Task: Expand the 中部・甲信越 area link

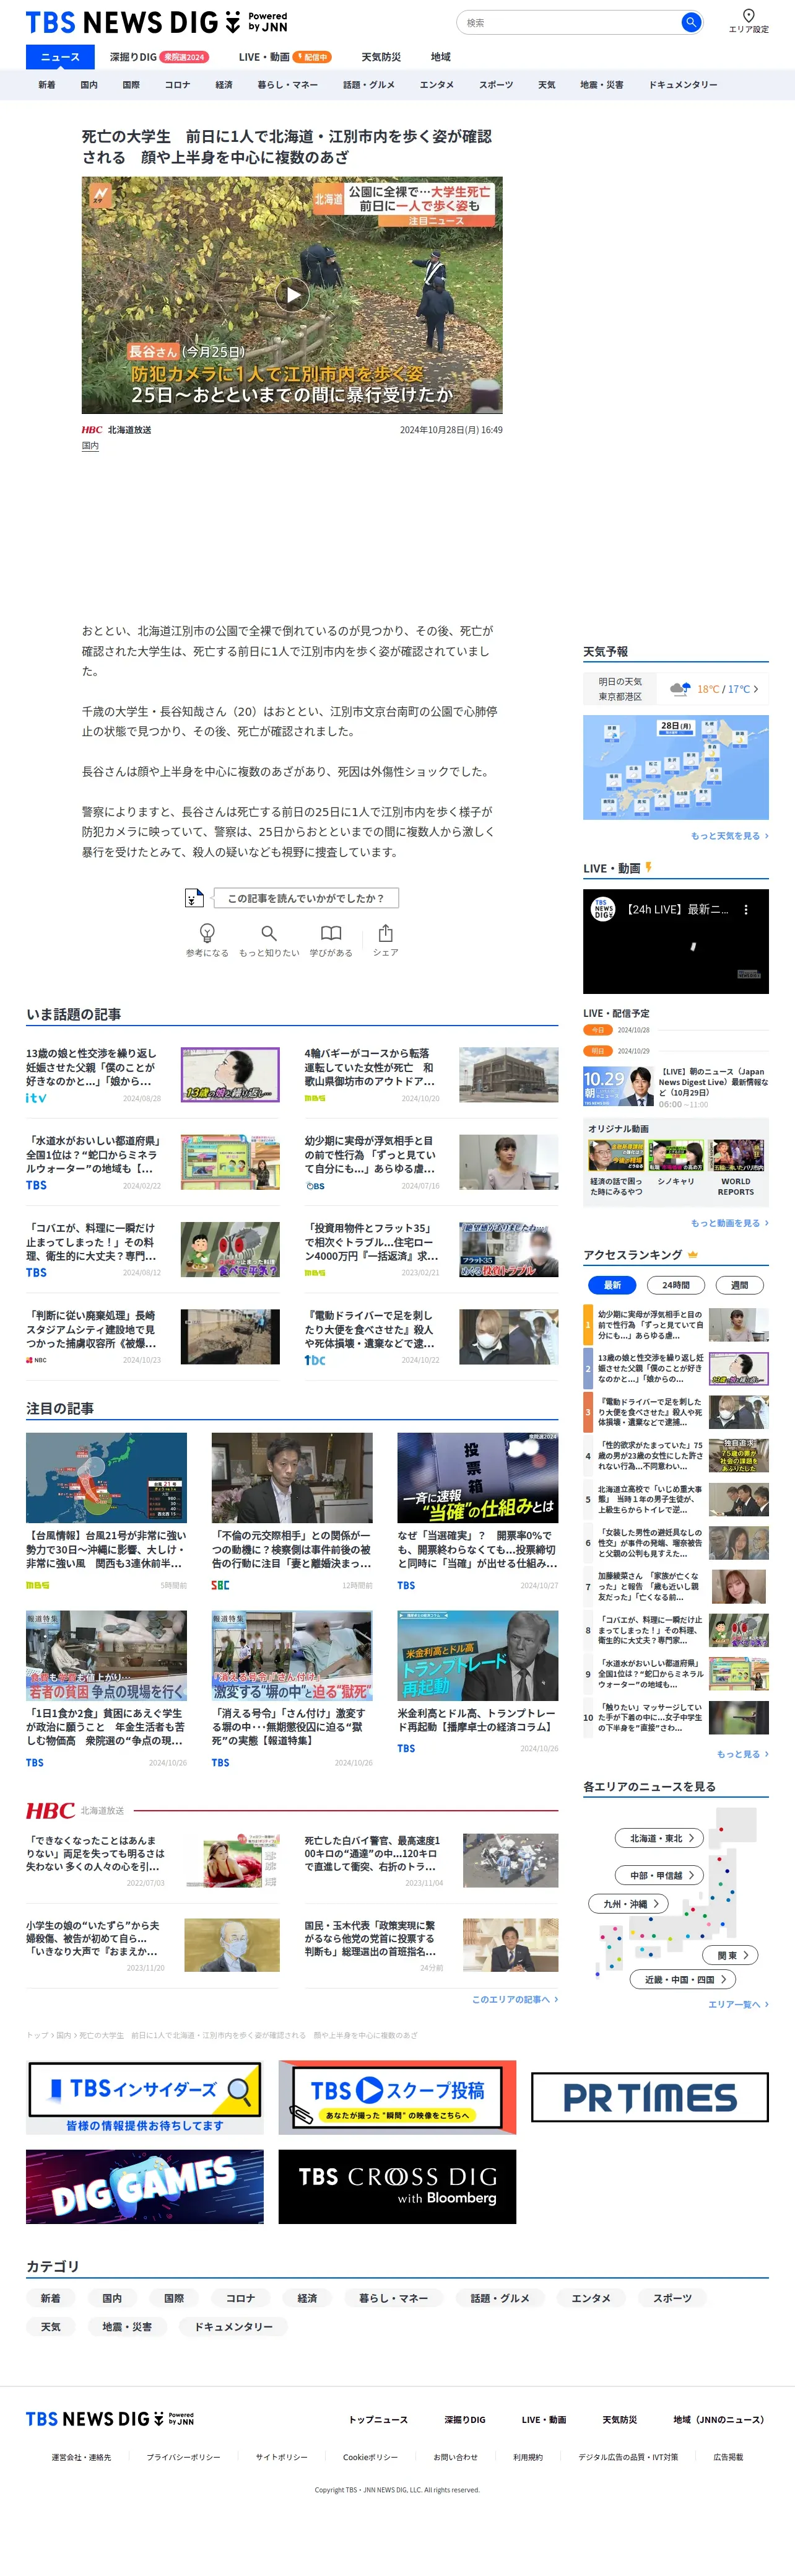Action: tap(659, 1875)
